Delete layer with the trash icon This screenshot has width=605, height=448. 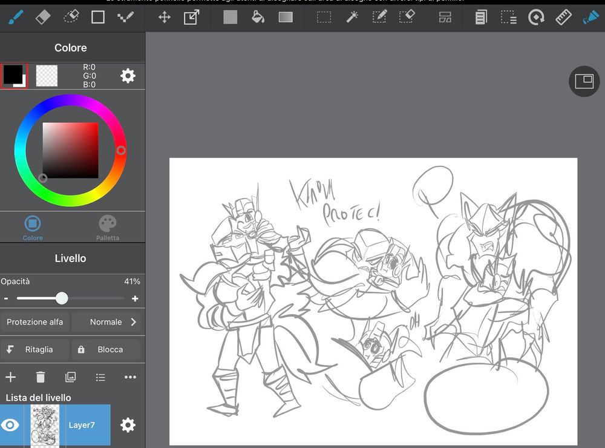[41, 377]
